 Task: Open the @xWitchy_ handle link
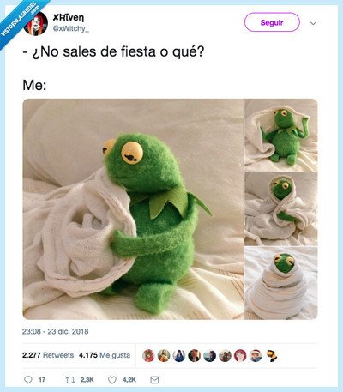click(70, 28)
